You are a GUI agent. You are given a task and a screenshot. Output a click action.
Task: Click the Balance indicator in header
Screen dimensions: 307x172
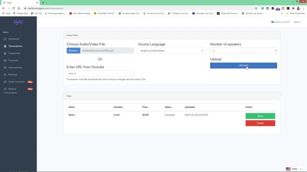click(x=280, y=22)
